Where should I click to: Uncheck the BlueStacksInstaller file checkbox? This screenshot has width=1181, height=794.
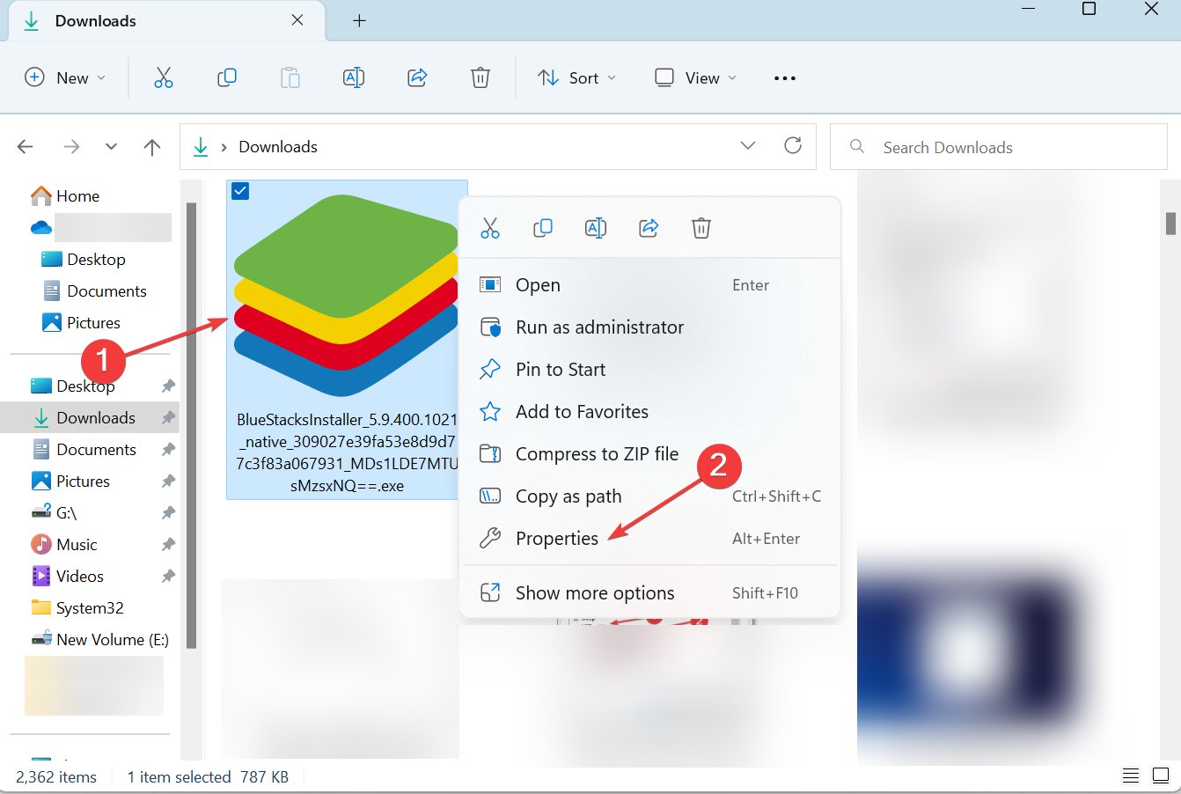tap(239, 190)
